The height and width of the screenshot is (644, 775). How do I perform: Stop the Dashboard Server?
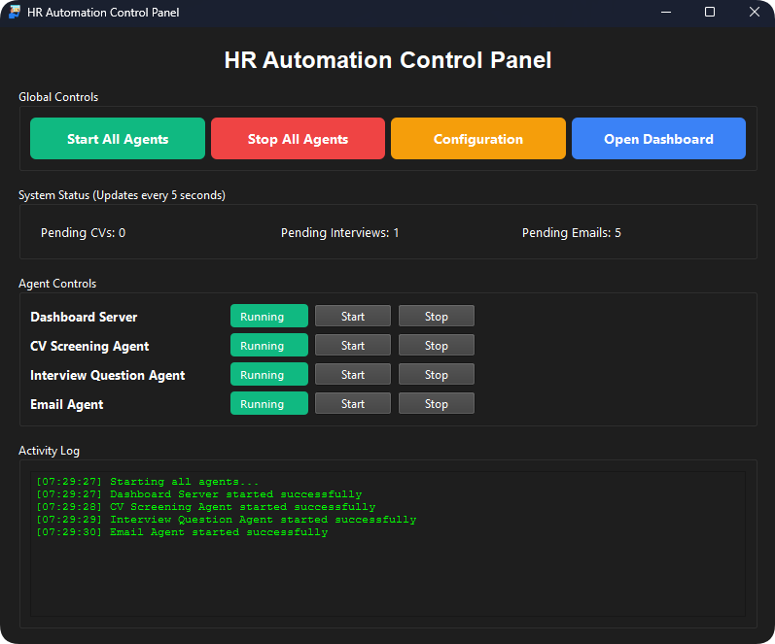click(x=437, y=317)
